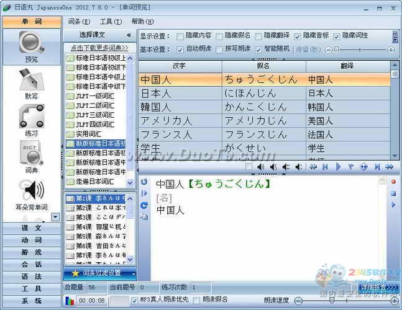Switch to the 会话 section tab

32,264
